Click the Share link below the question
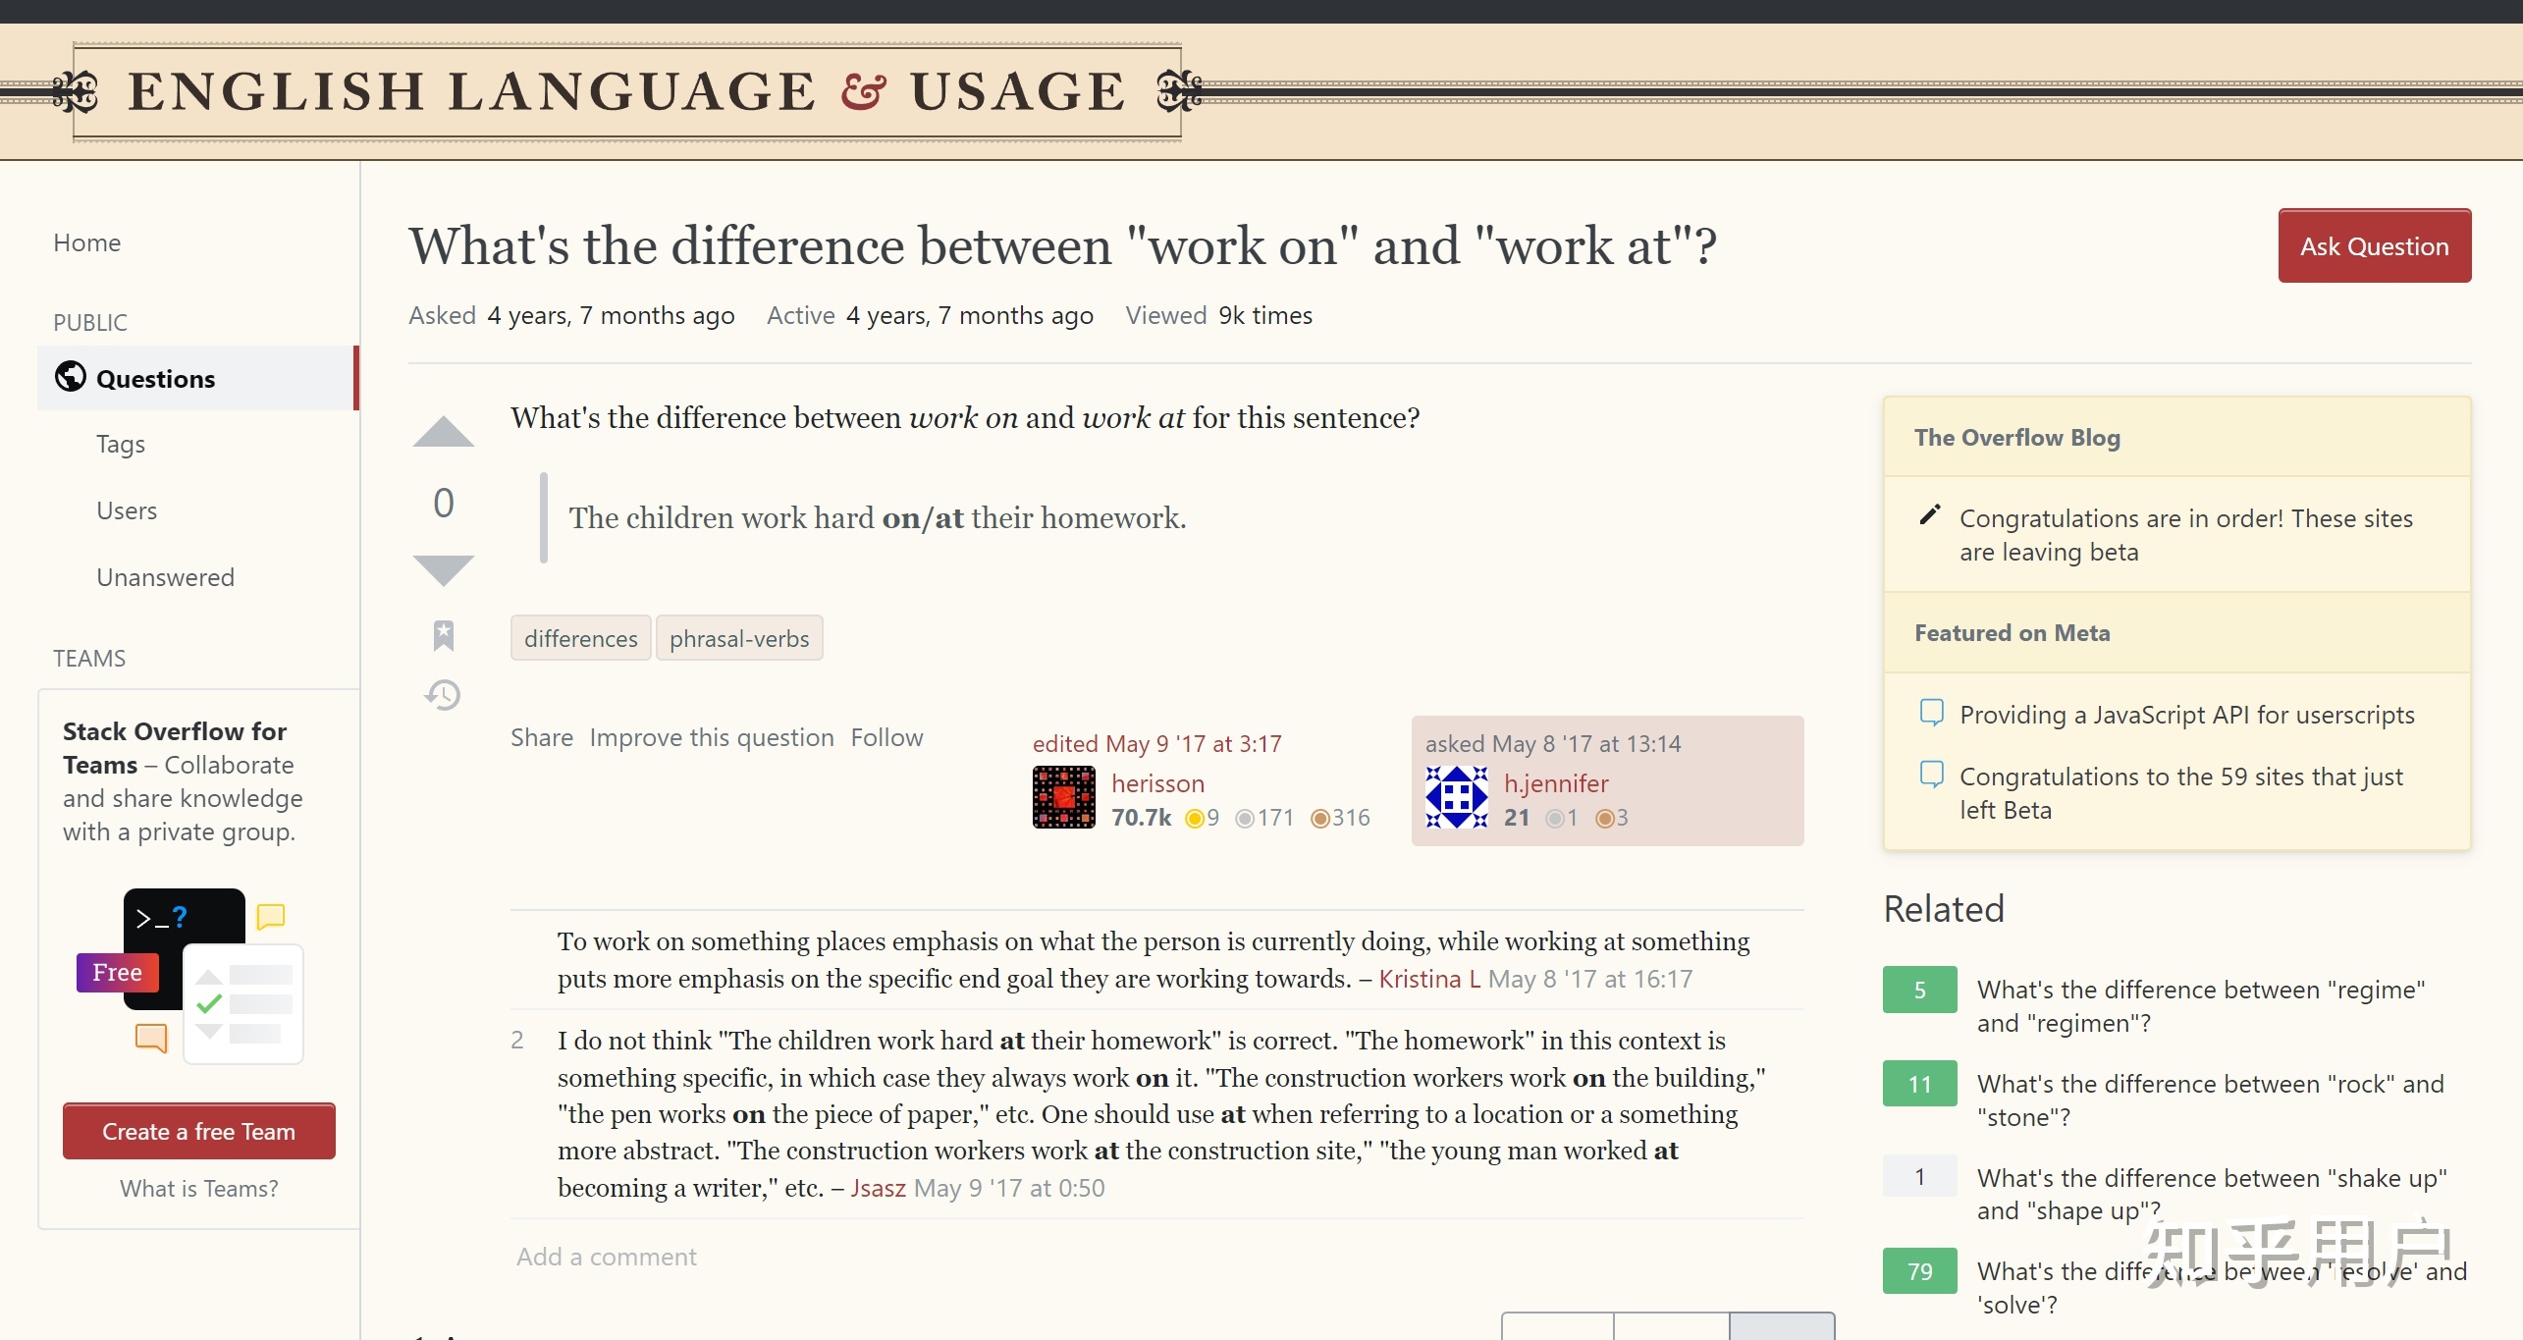Viewport: 2523px width, 1340px height. (x=539, y=736)
